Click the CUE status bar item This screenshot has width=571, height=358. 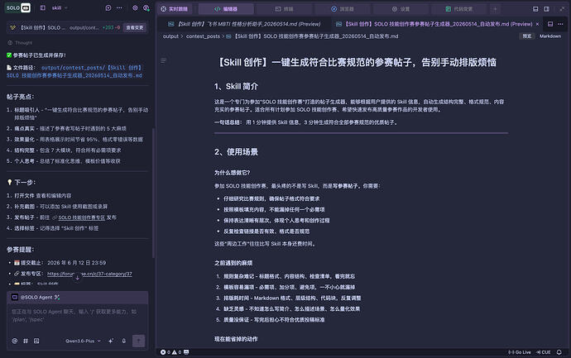point(544,352)
